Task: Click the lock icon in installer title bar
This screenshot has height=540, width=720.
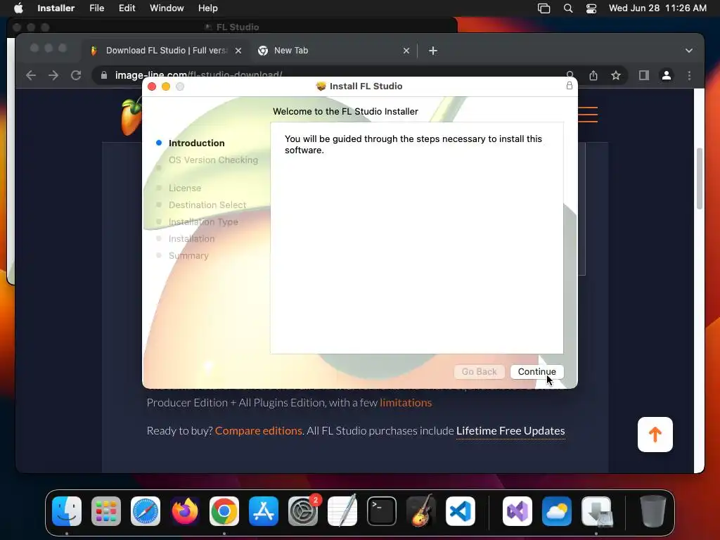Action: [x=570, y=85]
